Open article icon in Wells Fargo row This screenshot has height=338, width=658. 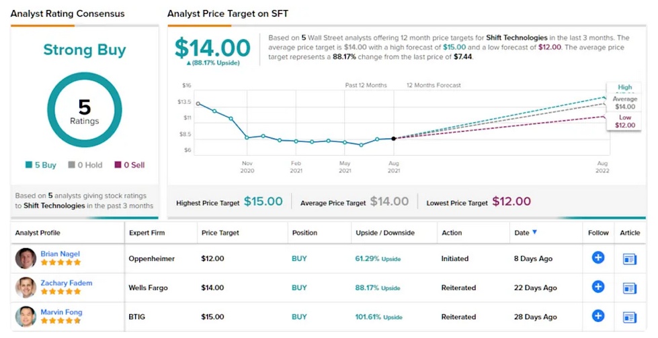coord(630,288)
